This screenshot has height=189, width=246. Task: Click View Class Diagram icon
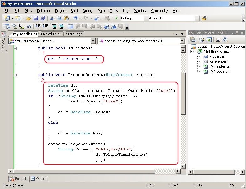pos(225,39)
